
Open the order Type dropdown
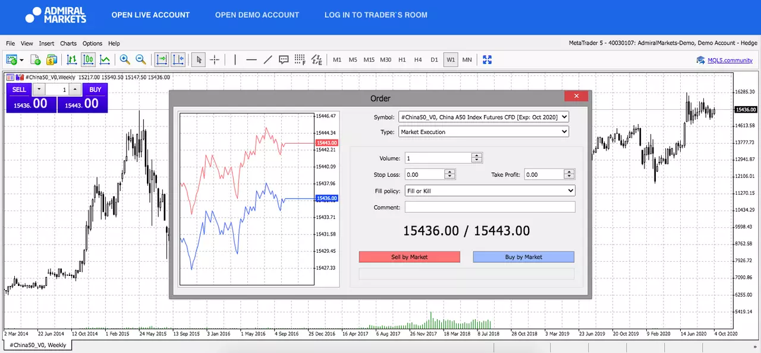click(x=484, y=132)
